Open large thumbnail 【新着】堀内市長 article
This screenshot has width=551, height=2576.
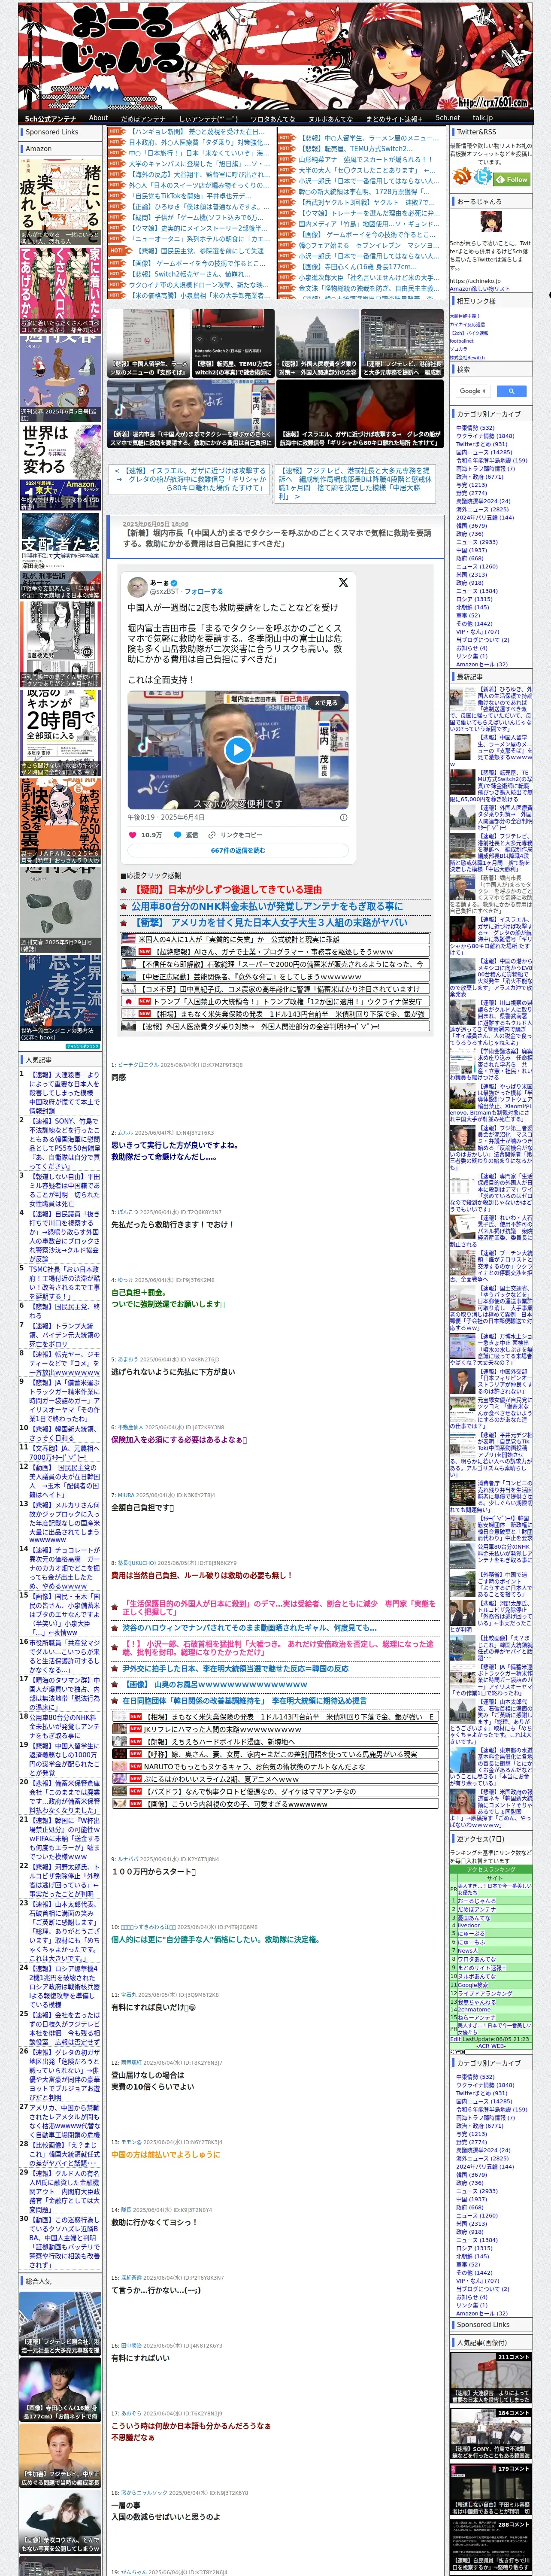(191, 414)
